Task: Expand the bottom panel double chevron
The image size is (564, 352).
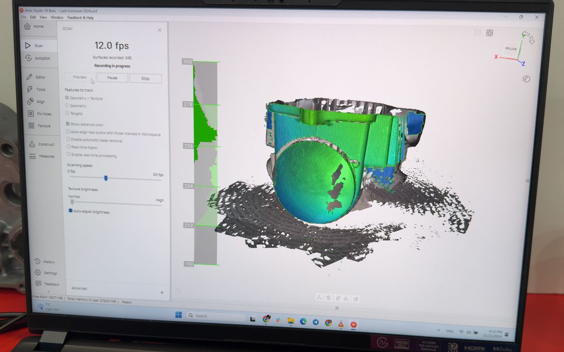Action: click(337, 308)
